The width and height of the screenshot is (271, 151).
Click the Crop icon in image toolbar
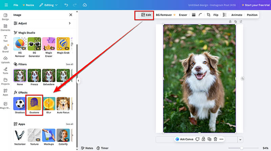pyautogui.click(x=208, y=15)
